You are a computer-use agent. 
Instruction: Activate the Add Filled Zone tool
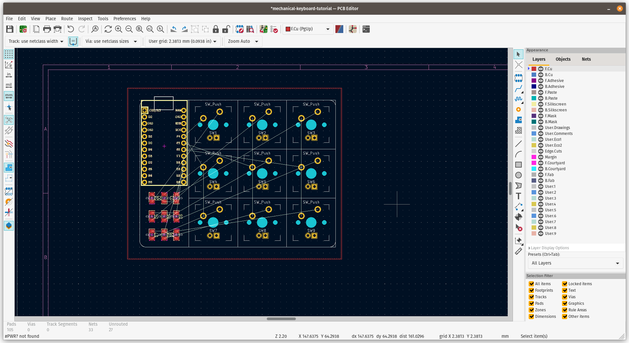[518, 120]
